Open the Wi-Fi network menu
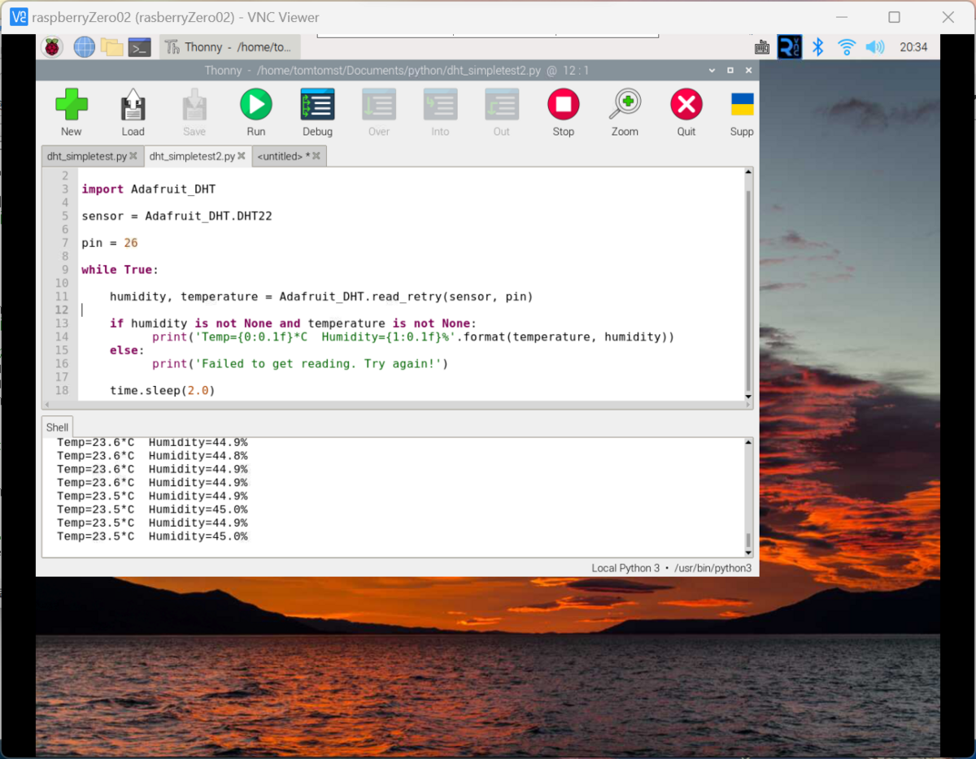The width and height of the screenshot is (976, 759). click(847, 47)
